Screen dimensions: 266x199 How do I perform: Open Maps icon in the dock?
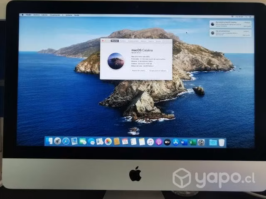[x=100, y=141]
